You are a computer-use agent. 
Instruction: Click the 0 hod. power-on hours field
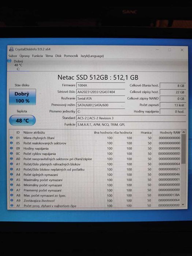pos(173,112)
